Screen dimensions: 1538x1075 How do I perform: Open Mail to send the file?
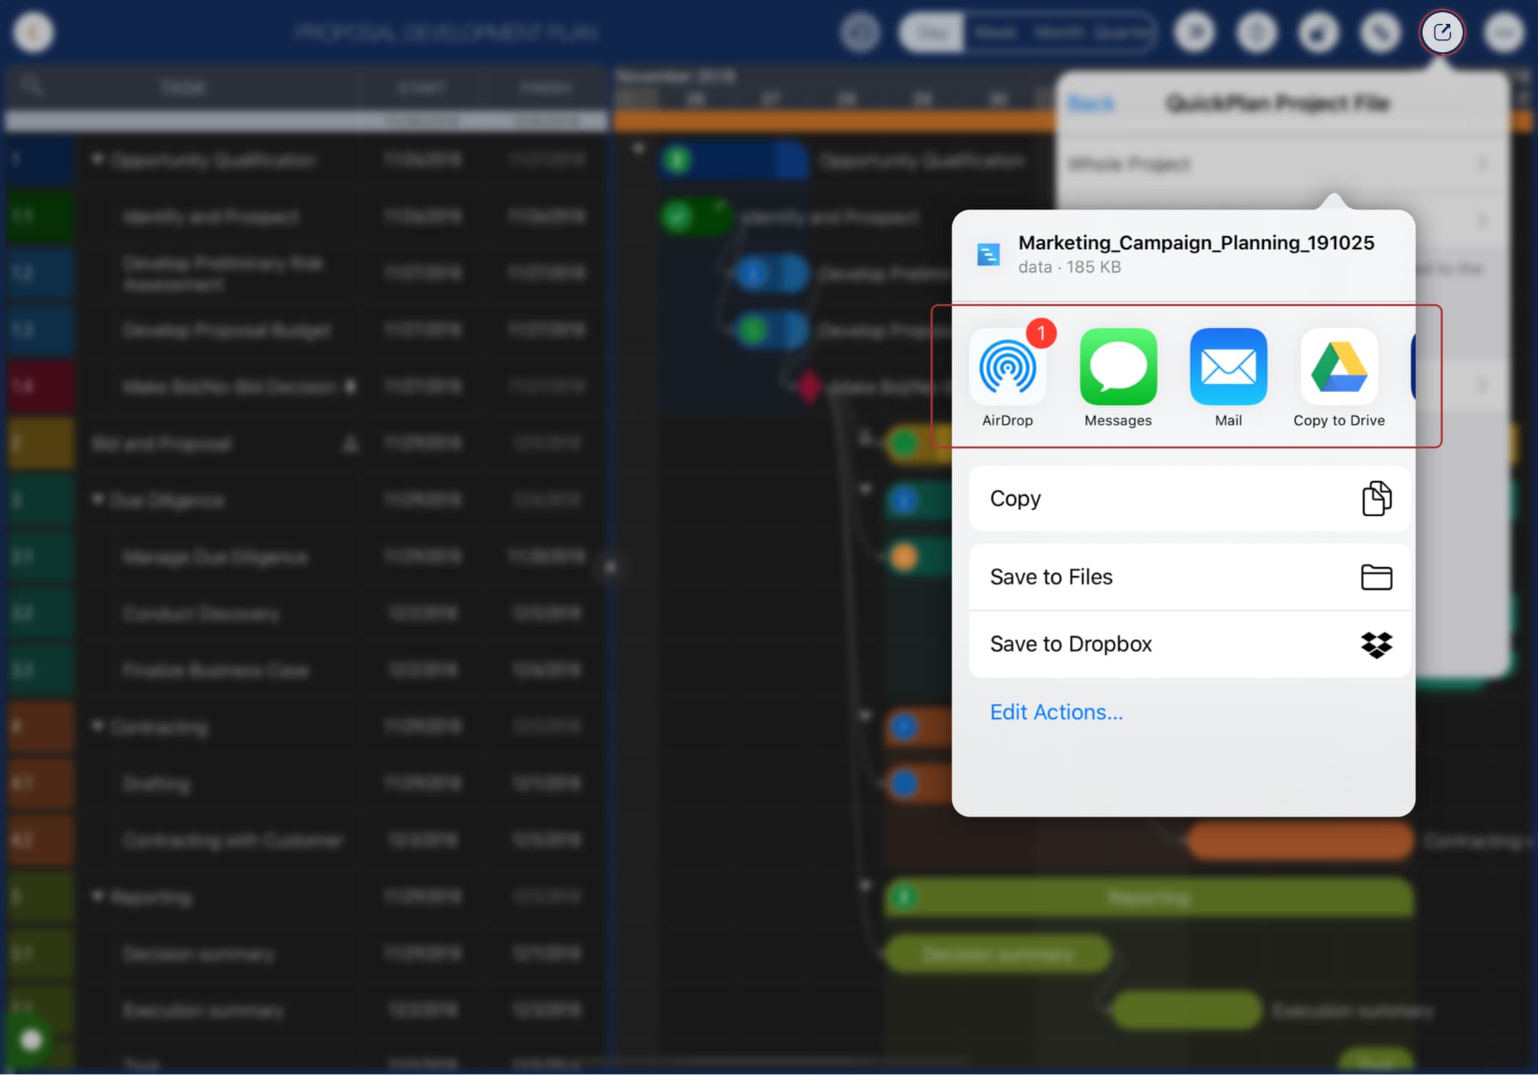[1228, 367]
